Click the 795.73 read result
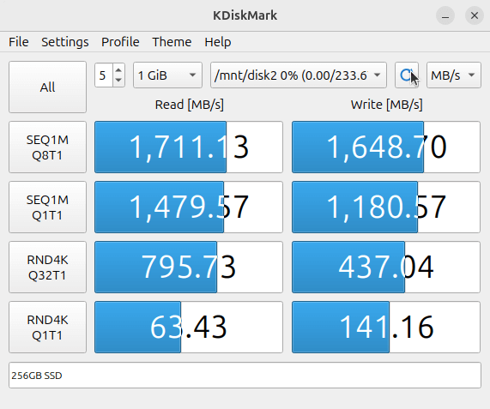This screenshot has width=490, height=409. coord(189,267)
